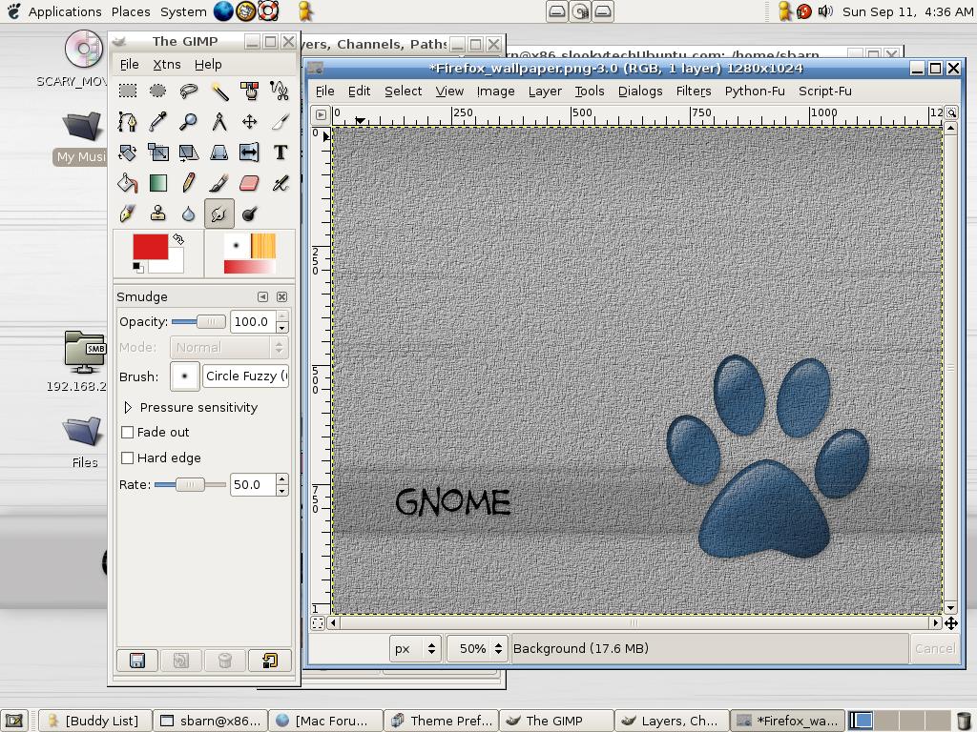The width and height of the screenshot is (977, 732).
Task: Select the Text tool
Action: 280,152
